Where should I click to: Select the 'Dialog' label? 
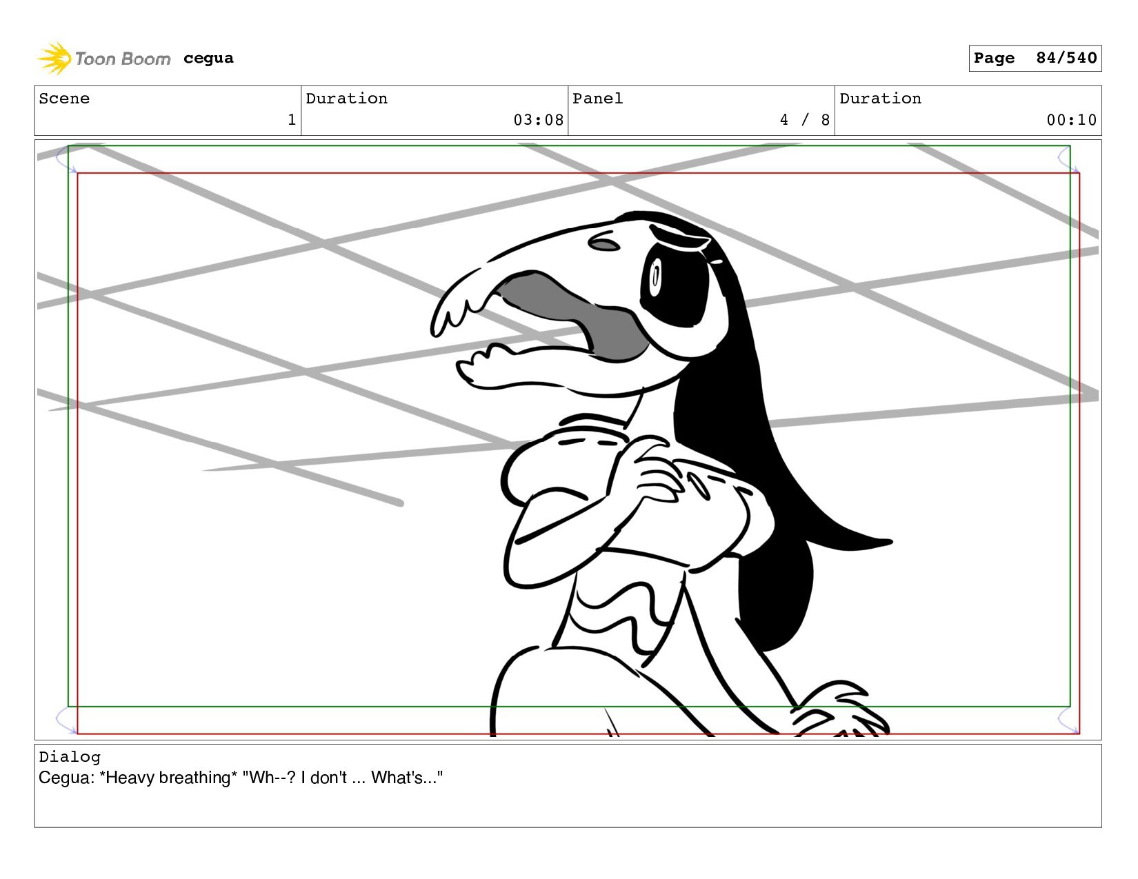click(70, 757)
